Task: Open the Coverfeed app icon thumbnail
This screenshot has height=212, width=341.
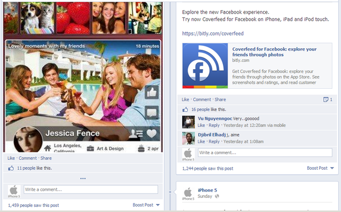Action: tap(205, 66)
